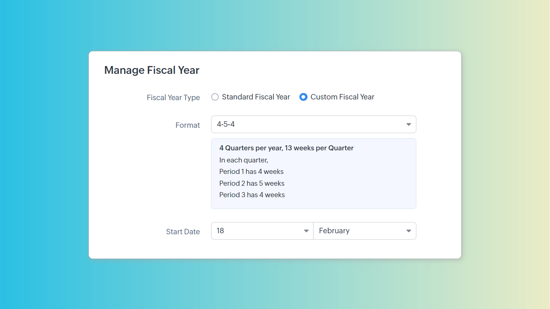Click the Format field label
Image resolution: width=550 pixels, height=309 pixels.
point(187,125)
